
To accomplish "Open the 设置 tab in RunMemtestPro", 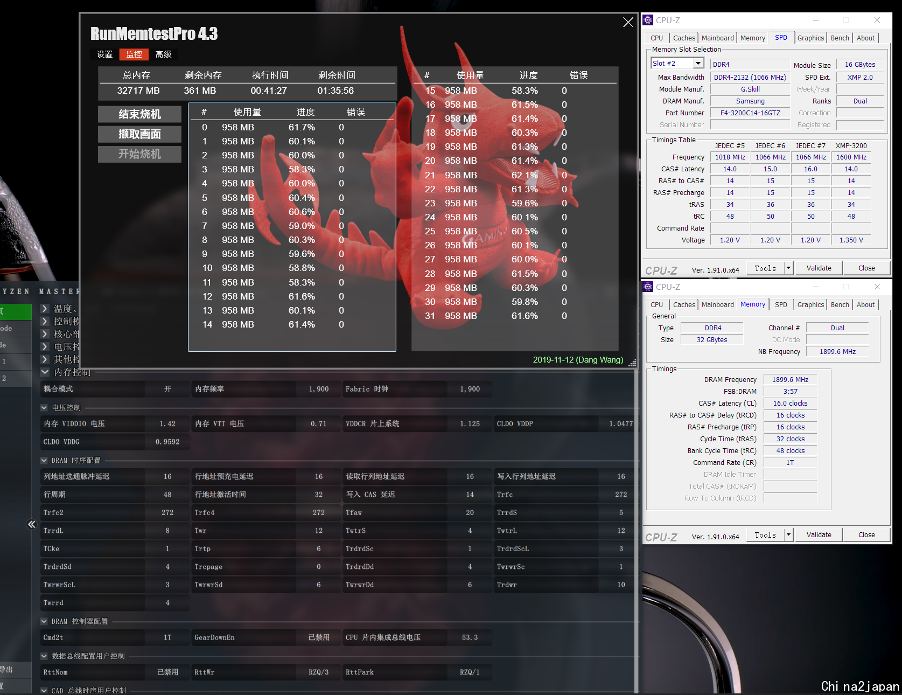I will 104,54.
